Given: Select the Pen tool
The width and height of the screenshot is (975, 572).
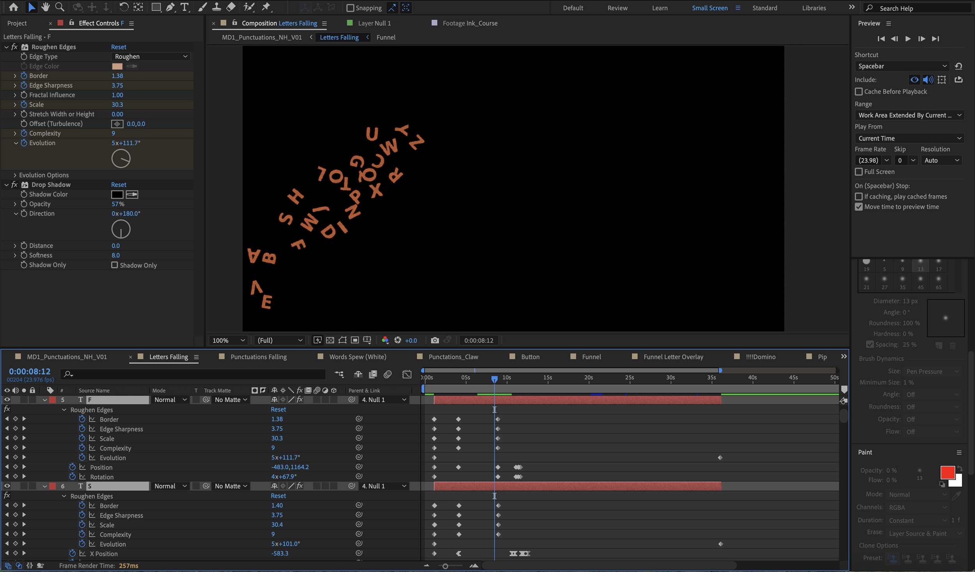Looking at the screenshot, I should coord(170,7).
